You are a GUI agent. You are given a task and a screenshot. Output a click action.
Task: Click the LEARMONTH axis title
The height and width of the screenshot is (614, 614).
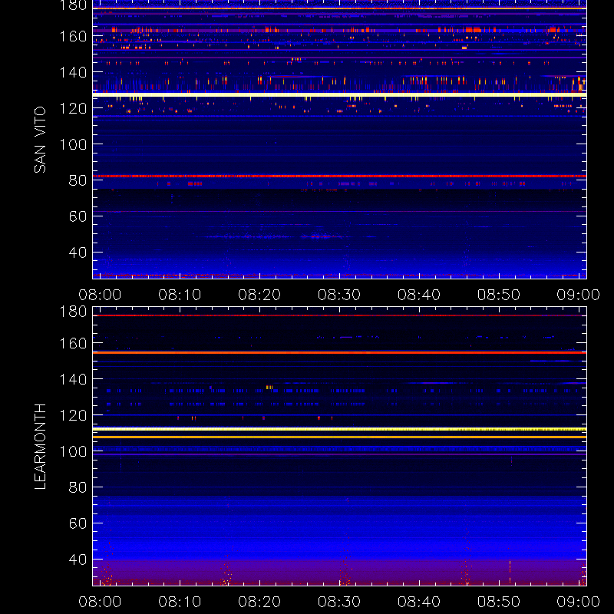pyautogui.click(x=40, y=447)
